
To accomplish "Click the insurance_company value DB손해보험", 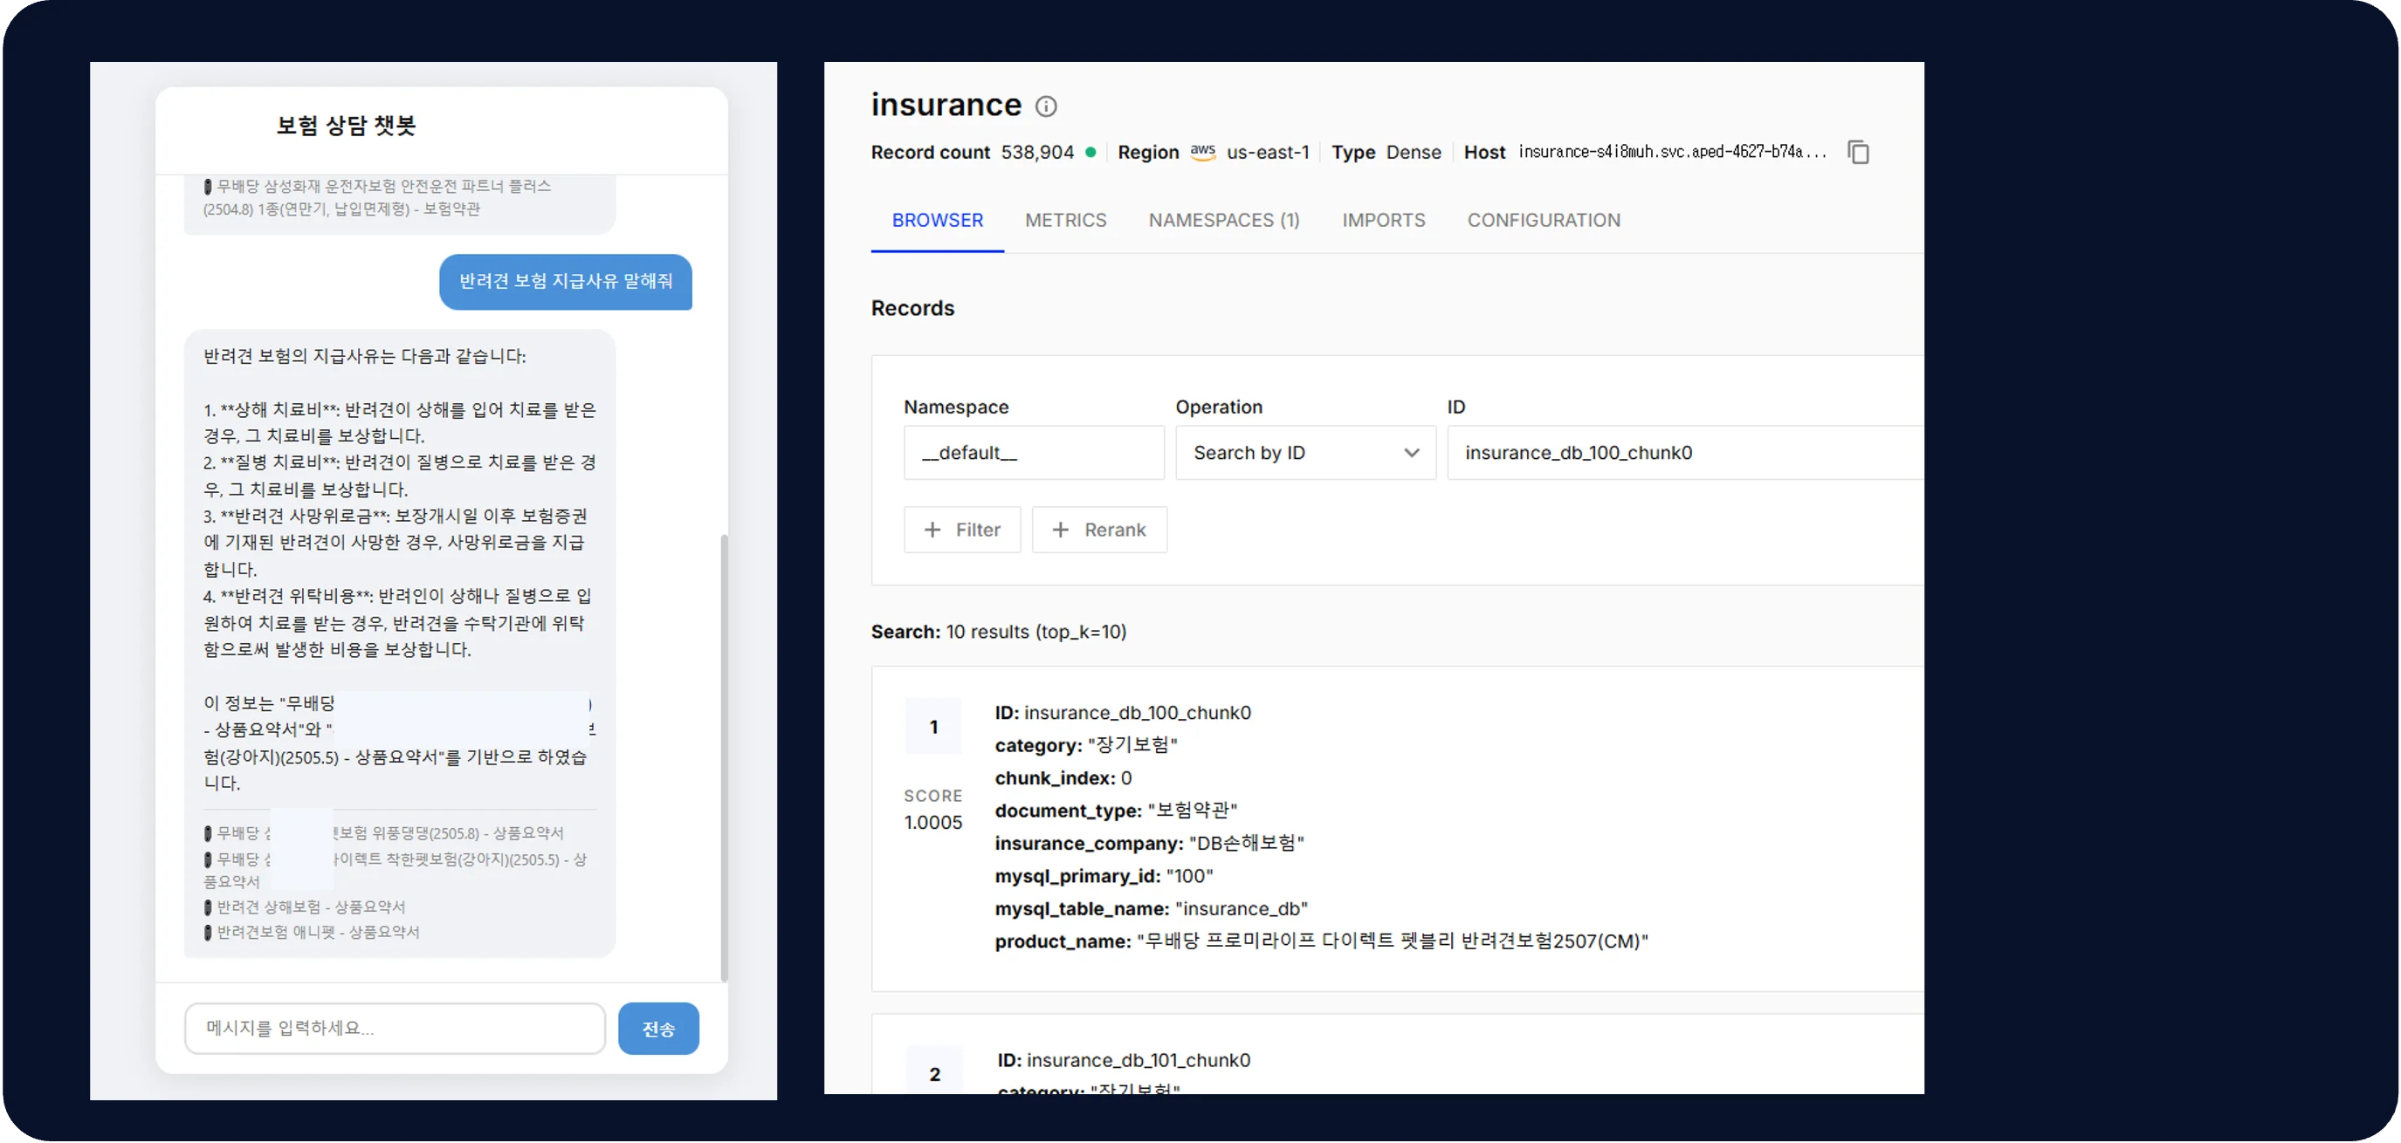I will 1246,843.
